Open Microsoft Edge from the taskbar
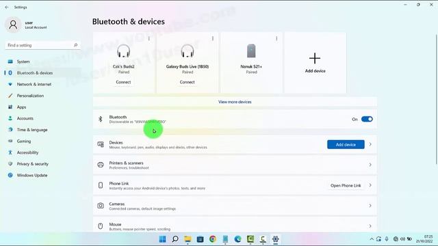This screenshot has height=246, width=438. [237, 239]
